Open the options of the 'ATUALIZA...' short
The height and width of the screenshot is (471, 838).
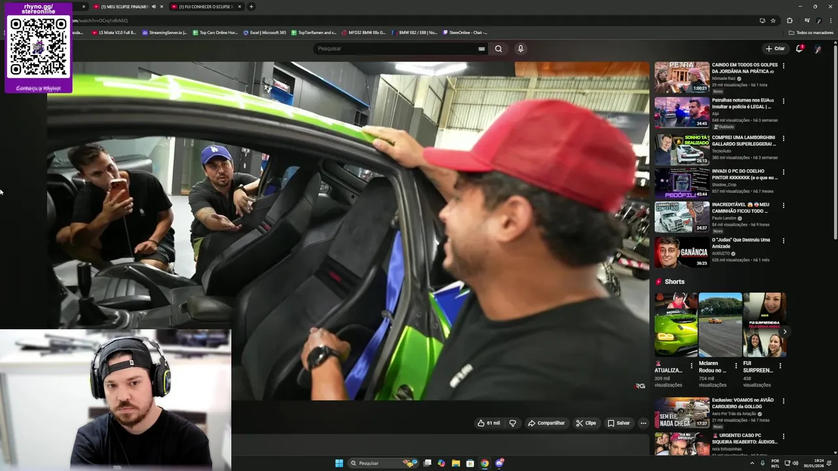(x=691, y=366)
